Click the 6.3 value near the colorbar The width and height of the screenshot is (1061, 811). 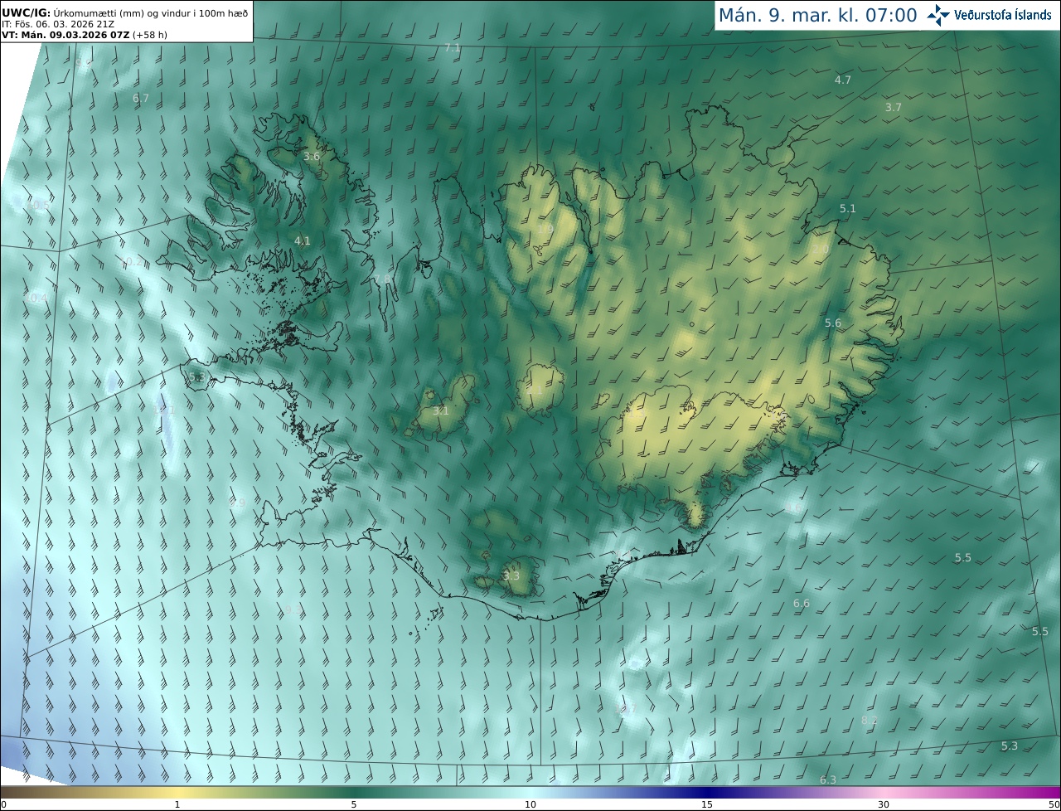pyautogui.click(x=828, y=779)
